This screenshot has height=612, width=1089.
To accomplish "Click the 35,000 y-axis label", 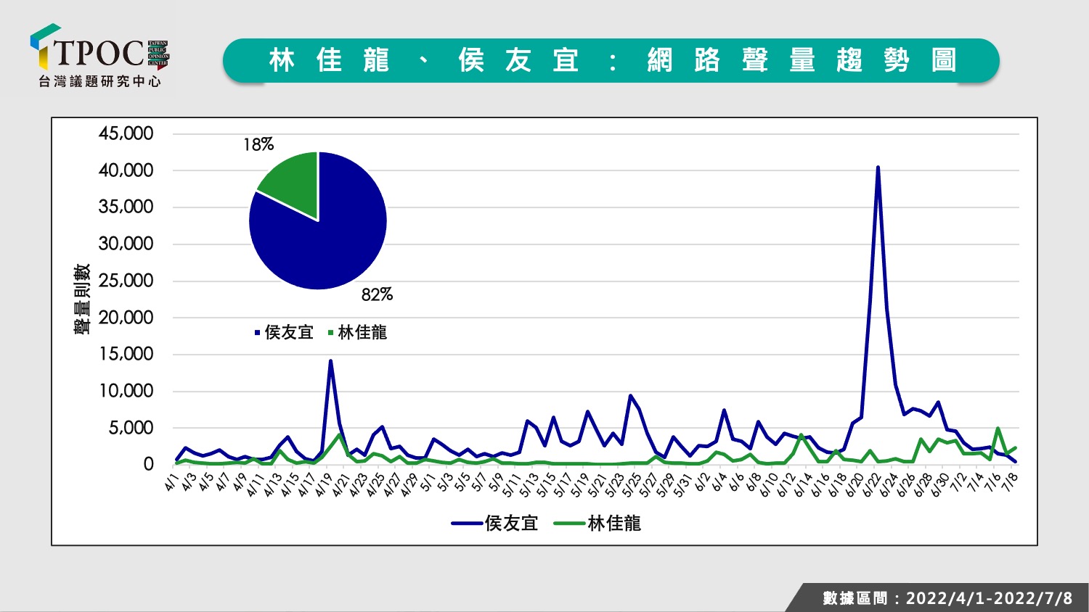I will click(126, 207).
